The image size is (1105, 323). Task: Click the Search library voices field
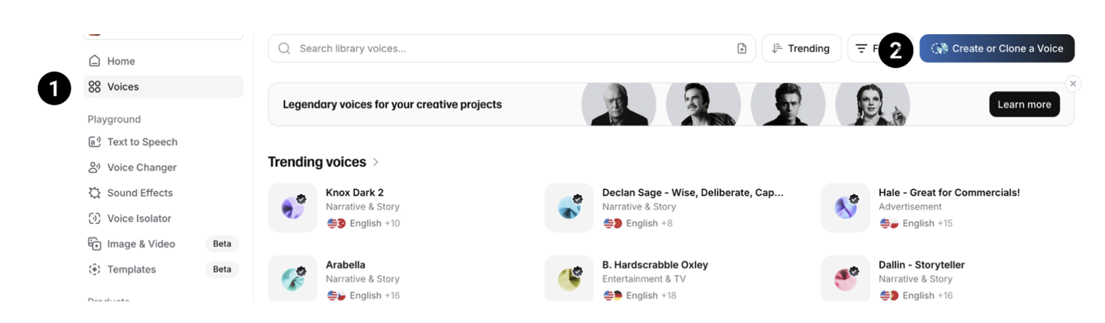[x=509, y=49]
